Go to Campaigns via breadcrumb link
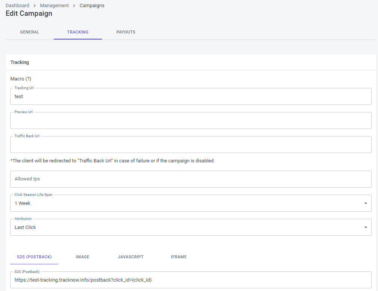 coord(92,5)
